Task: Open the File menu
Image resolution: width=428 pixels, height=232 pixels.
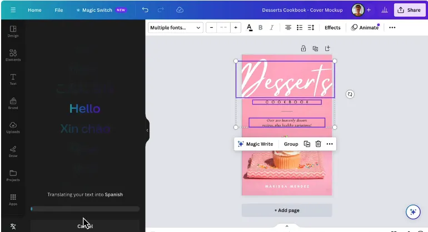Action: 59,10
